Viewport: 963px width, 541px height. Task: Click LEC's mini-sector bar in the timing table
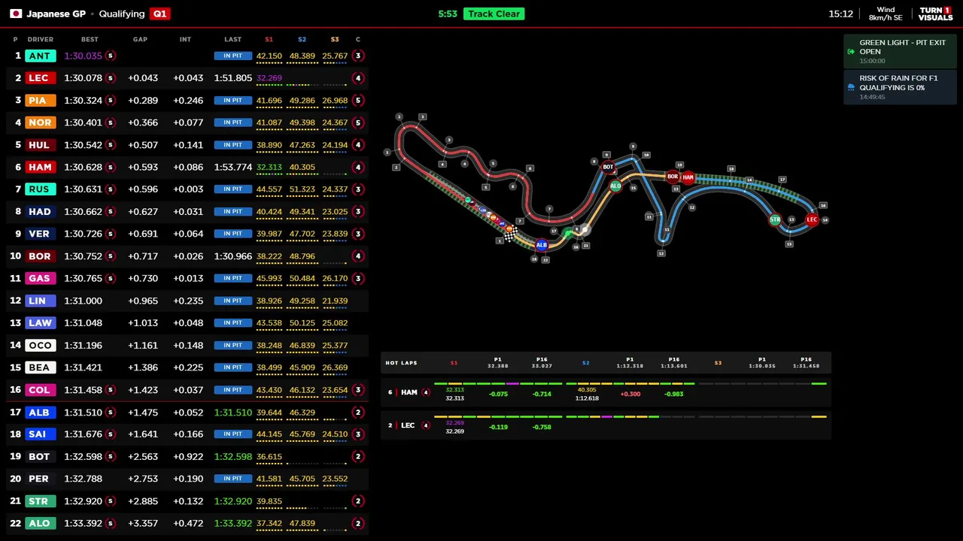pyautogui.click(x=302, y=85)
